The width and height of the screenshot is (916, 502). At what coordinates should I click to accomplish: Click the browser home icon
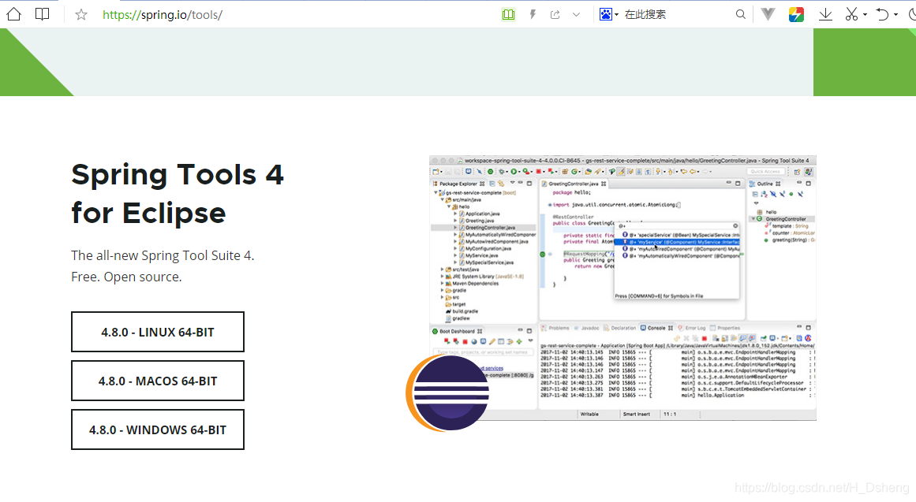click(13, 15)
